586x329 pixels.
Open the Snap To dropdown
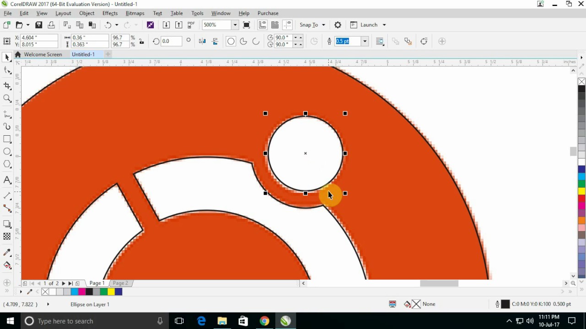(313, 25)
